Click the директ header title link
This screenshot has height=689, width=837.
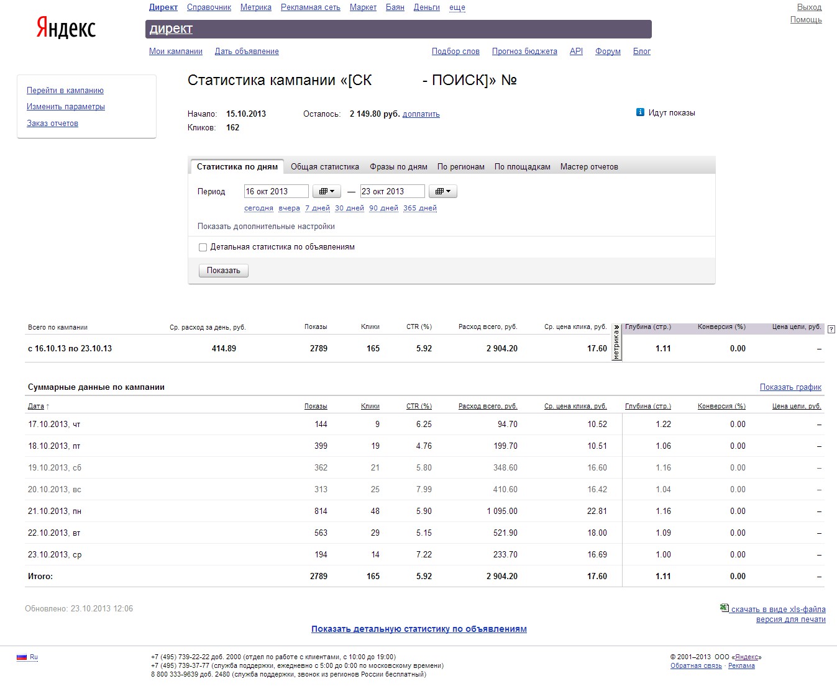pos(171,29)
